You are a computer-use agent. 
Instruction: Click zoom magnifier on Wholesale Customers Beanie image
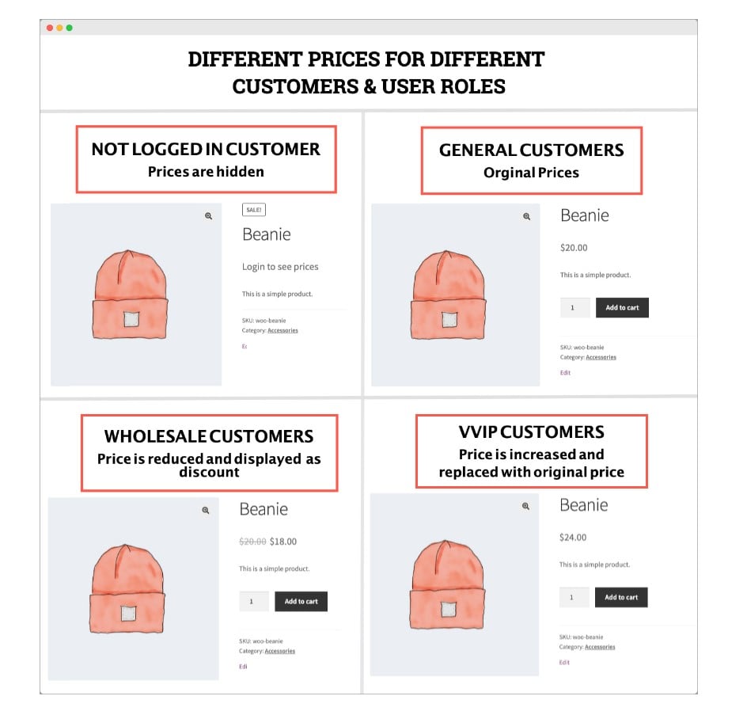pyautogui.click(x=206, y=511)
